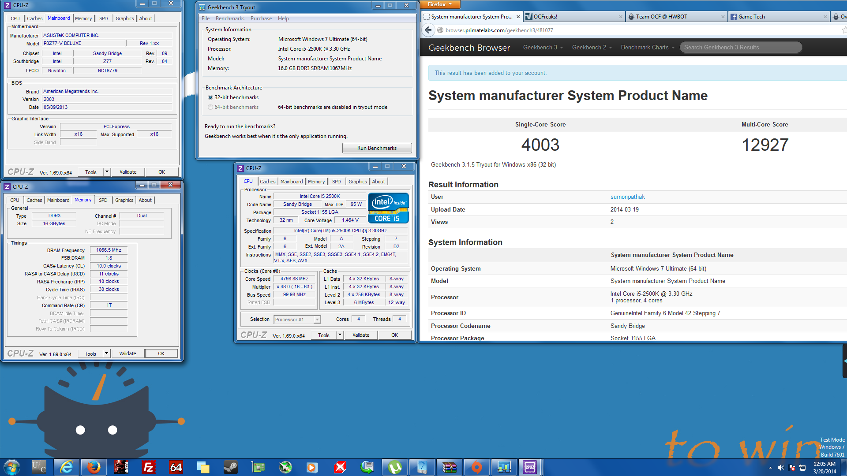
Task: Click the Run Benchmarks button
Action: pyautogui.click(x=377, y=148)
